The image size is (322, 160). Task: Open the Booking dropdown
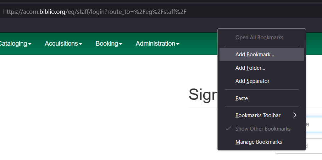(x=107, y=44)
